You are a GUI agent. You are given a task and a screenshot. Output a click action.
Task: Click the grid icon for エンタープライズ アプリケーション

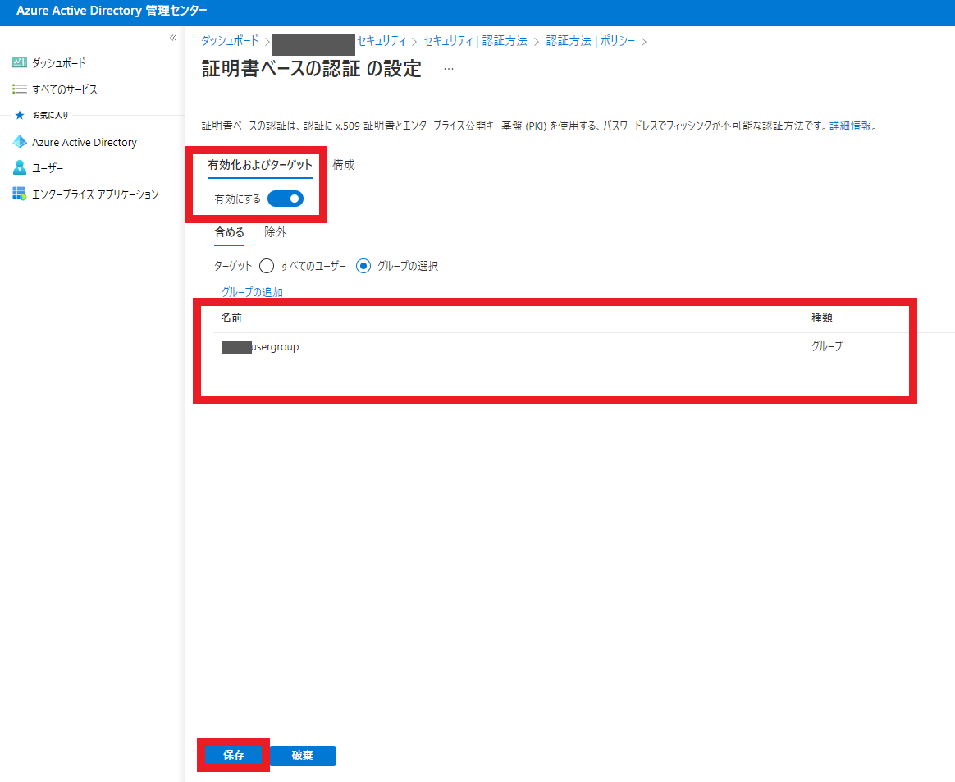click(20, 194)
